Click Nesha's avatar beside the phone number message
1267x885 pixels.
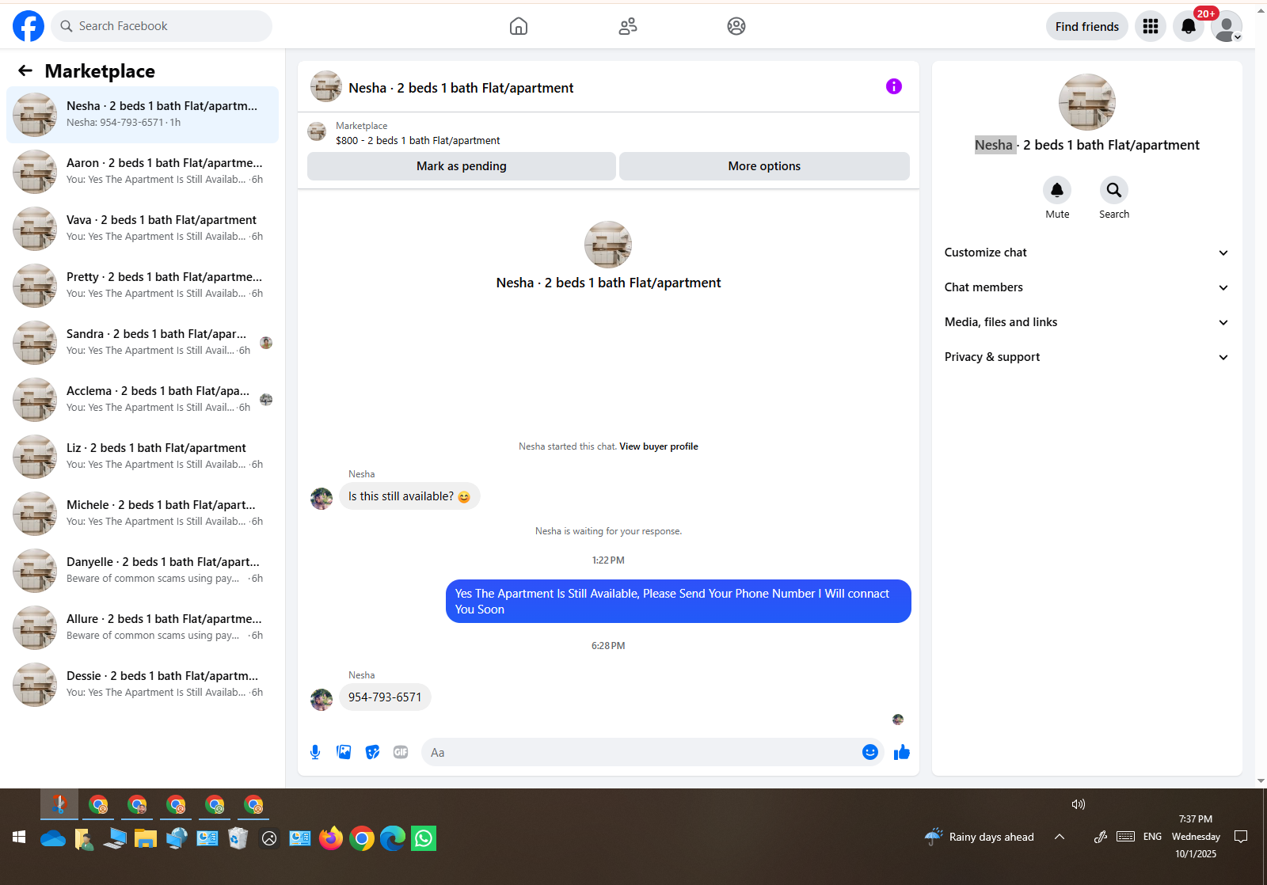pos(322,700)
